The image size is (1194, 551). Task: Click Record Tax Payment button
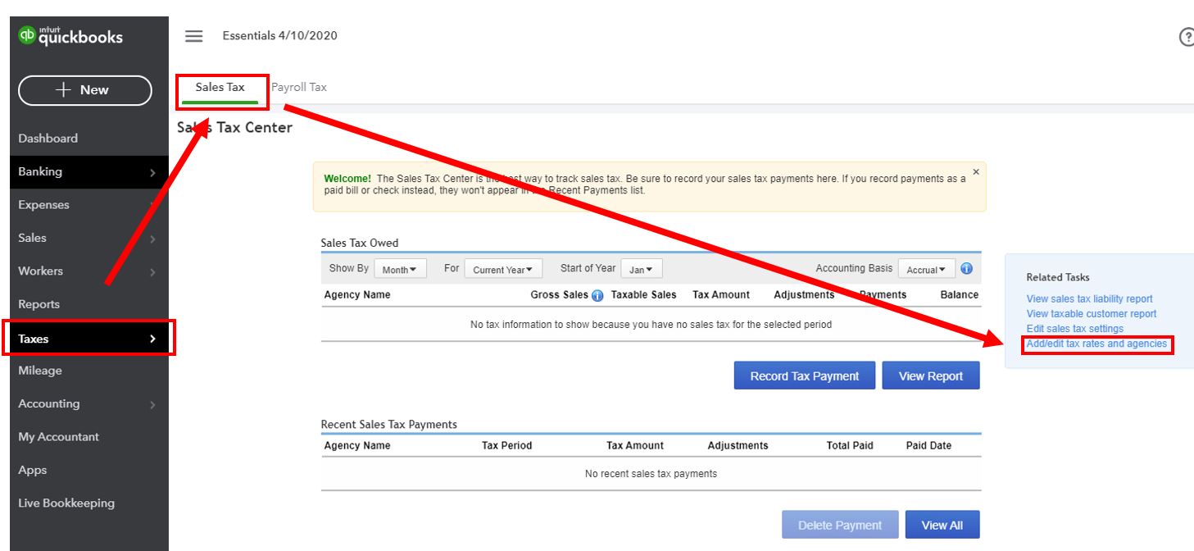coord(805,376)
